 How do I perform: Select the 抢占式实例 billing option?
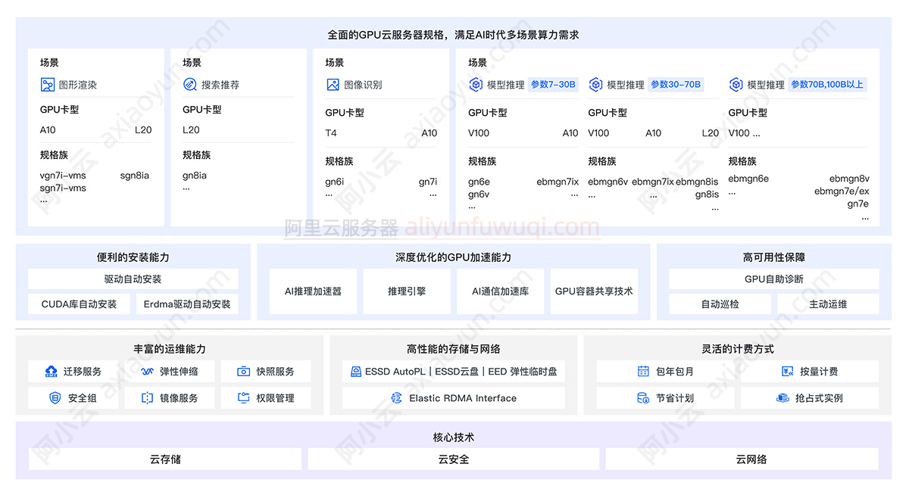(810, 397)
